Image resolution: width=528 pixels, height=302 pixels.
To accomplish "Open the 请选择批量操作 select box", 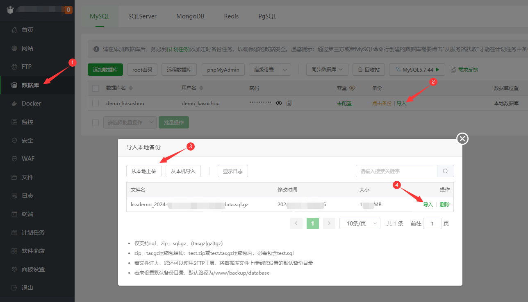I will point(130,122).
